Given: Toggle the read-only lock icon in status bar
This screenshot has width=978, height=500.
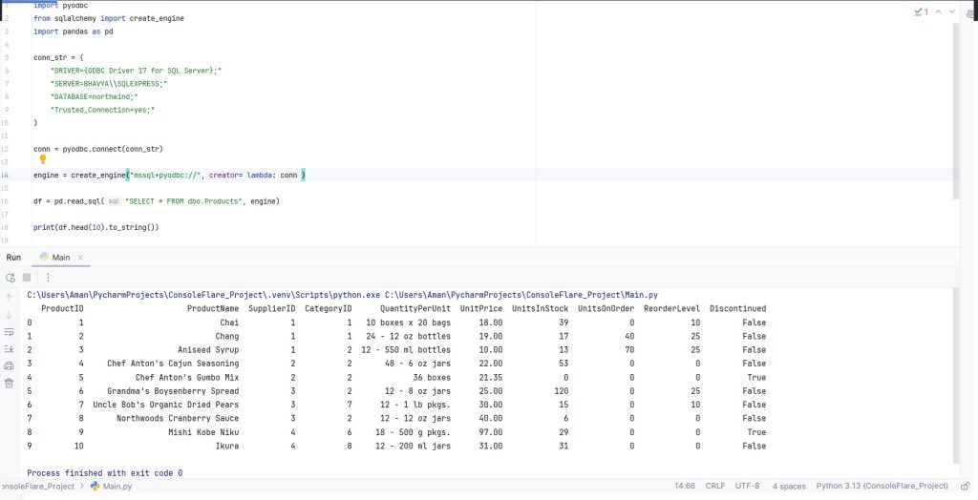Looking at the screenshot, I should [965, 486].
